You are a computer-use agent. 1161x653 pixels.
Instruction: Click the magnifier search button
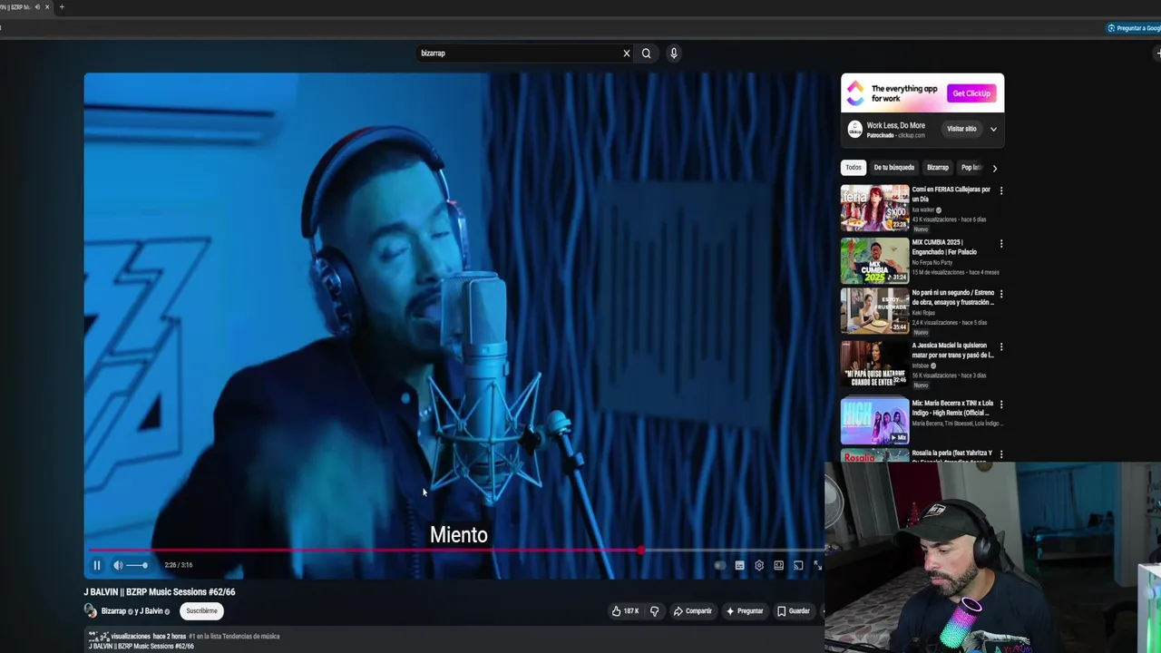click(x=646, y=54)
